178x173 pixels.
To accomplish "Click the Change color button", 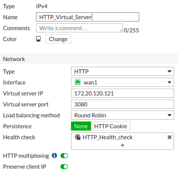I will click(x=58, y=39).
